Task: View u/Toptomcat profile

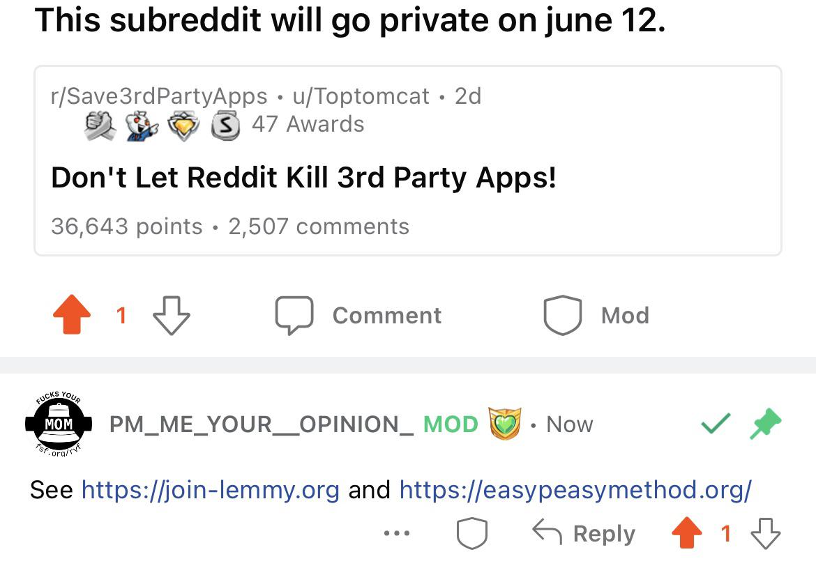Action: (361, 96)
